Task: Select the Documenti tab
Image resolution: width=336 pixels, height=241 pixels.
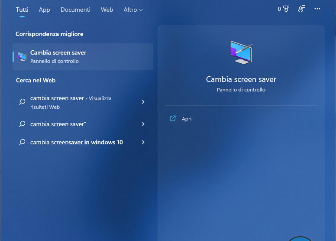Action: [x=75, y=10]
